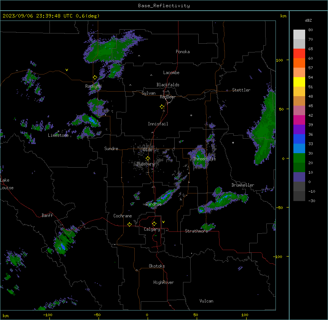328x320 pixels.
Task: Click the yellow marker below Cochrane
Action: 129,224
